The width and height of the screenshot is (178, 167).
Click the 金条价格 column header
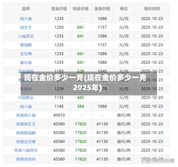click(102, 9)
